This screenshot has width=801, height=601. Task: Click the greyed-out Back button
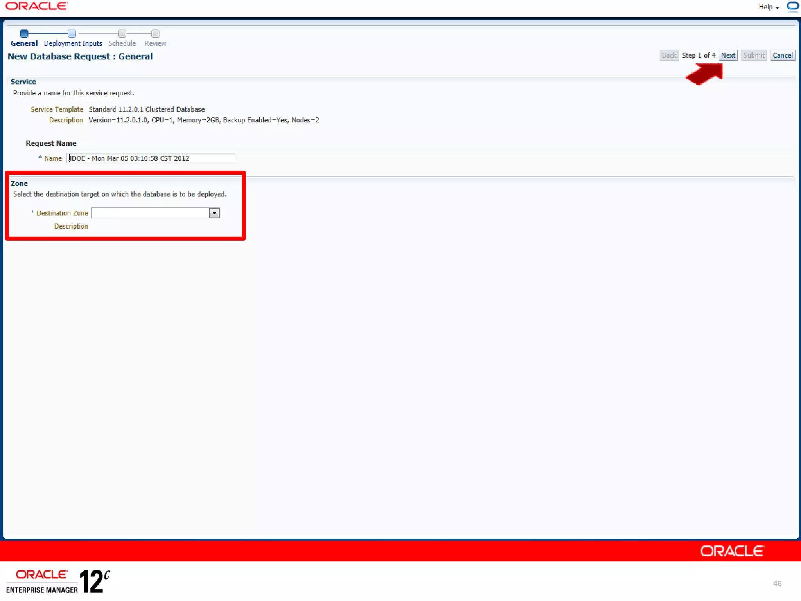click(669, 56)
